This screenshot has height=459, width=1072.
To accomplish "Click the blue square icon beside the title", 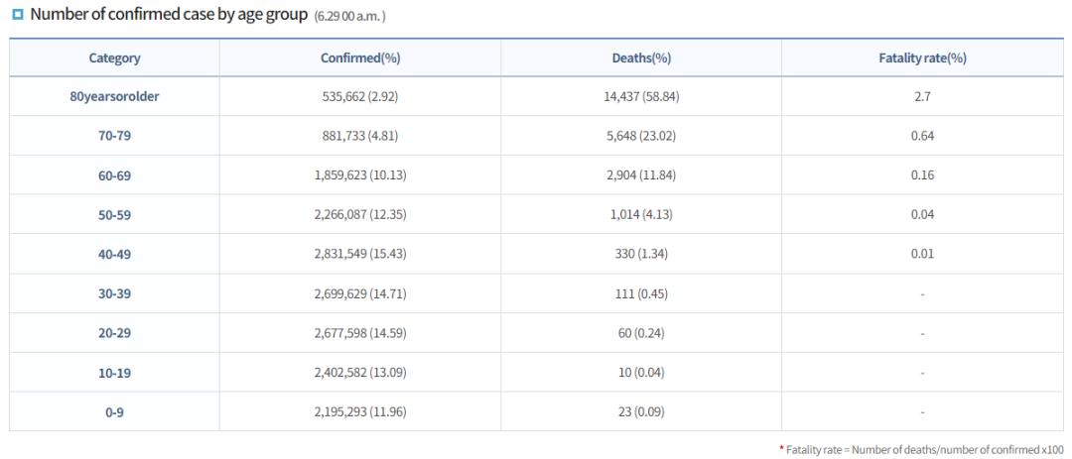I will click(x=17, y=16).
